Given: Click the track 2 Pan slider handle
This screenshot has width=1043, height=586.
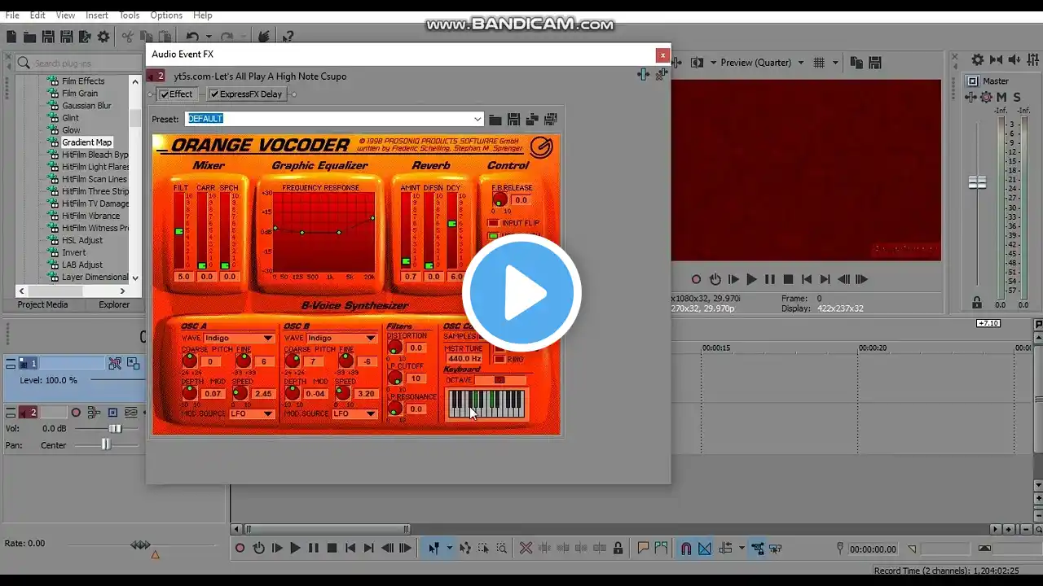Looking at the screenshot, I should coord(105,444).
